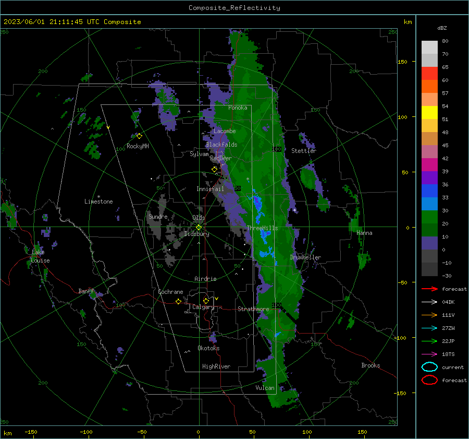Click the asterisk marker above Limestone
Screen dimensions: 469x439
click(x=98, y=197)
